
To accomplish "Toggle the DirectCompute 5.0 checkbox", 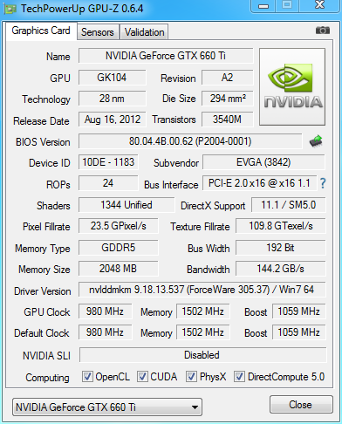I will pos(239,377).
